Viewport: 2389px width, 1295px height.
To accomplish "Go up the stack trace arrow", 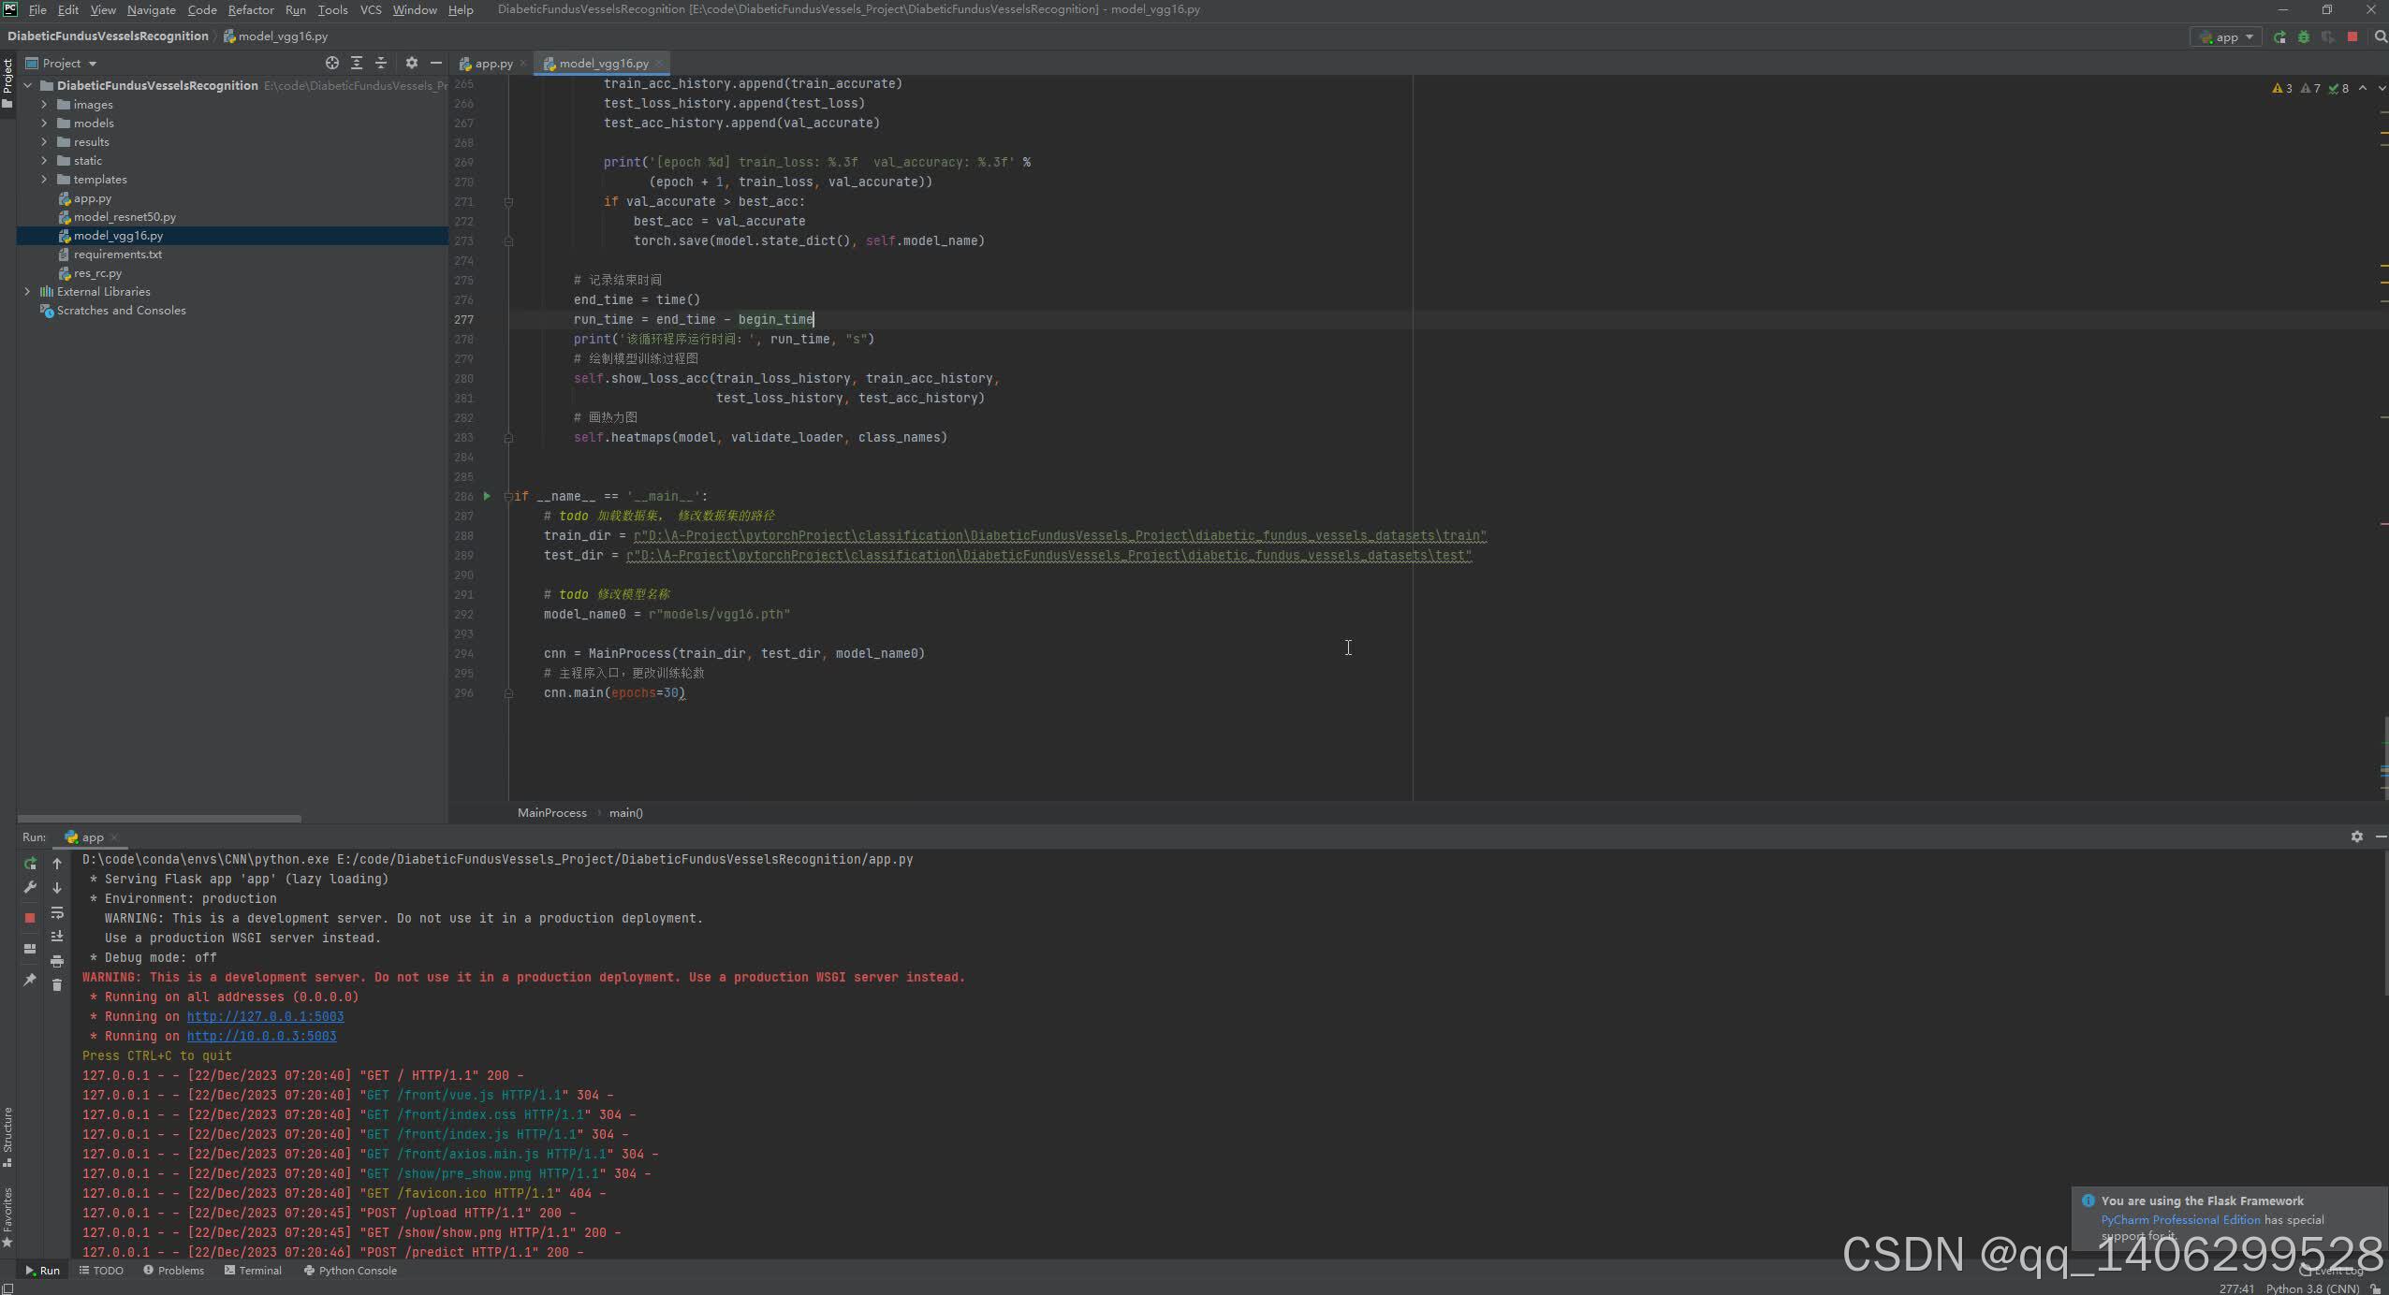I will 57,864.
